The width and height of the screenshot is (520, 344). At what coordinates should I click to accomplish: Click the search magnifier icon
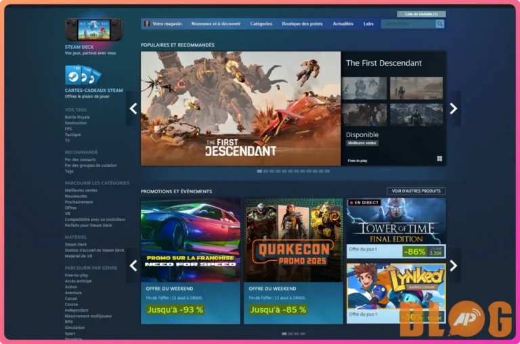click(x=439, y=24)
